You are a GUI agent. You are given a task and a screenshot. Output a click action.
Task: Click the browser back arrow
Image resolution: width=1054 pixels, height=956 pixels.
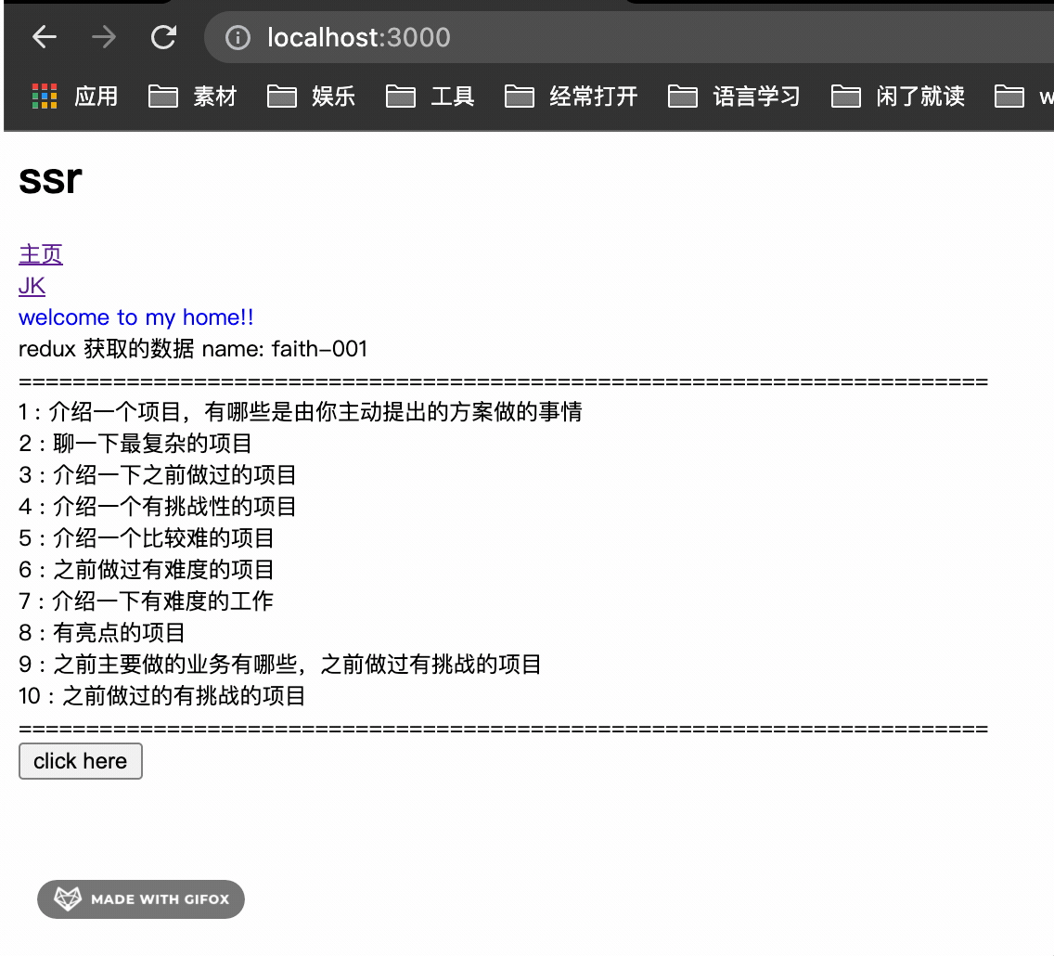[45, 37]
